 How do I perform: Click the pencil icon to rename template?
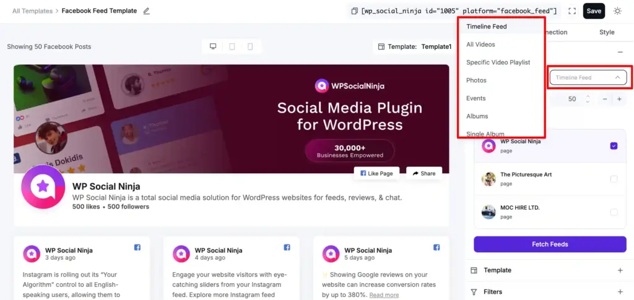click(x=146, y=11)
